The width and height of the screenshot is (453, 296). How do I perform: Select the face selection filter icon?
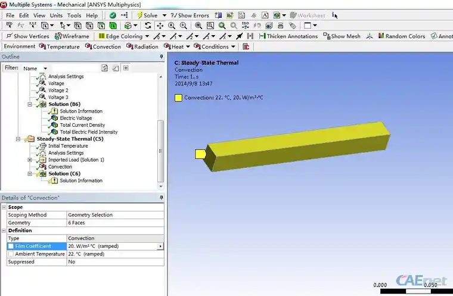pyautogui.click(x=101, y=26)
